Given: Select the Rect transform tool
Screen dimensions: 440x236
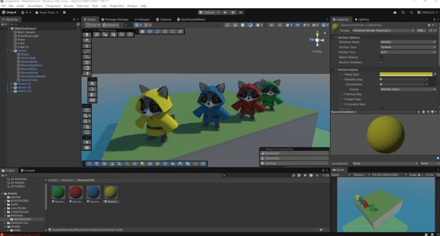Looking at the screenshot, I should [172, 31].
